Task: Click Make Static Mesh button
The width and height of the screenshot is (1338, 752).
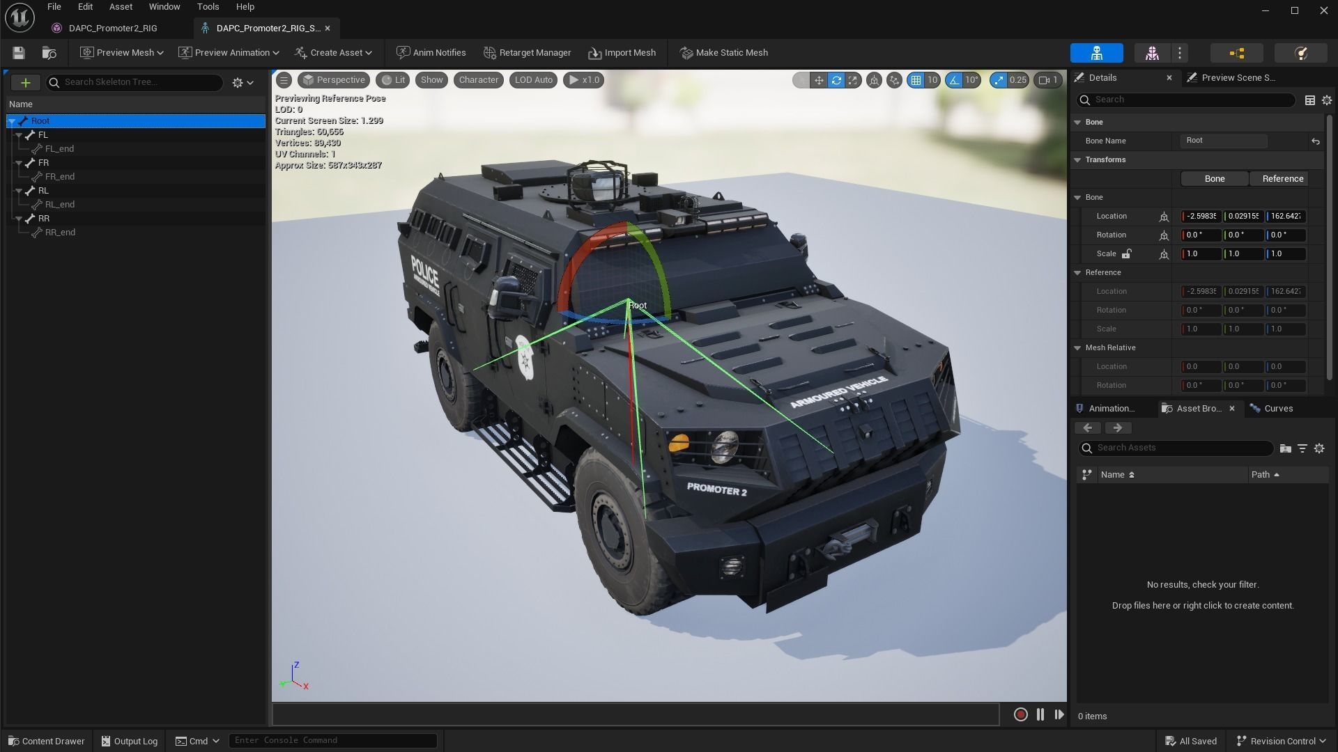Action: coord(724,53)
